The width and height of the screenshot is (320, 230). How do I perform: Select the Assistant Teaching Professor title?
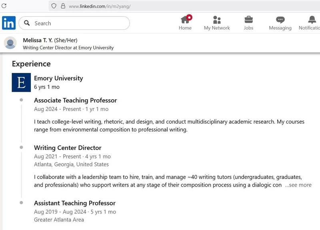click(x=74, y=203)
